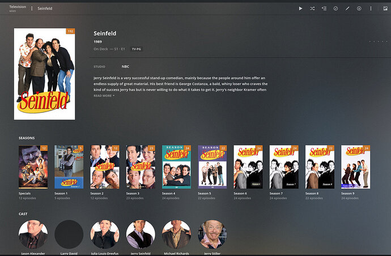The width and height of the screenshot is (391, 256).
Task: Open the library options dots beside Television
Action: click(32, 8)
